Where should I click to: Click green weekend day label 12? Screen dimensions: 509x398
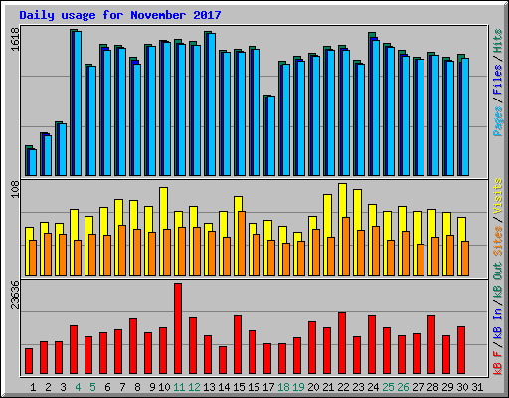click(x=194, y=387)
